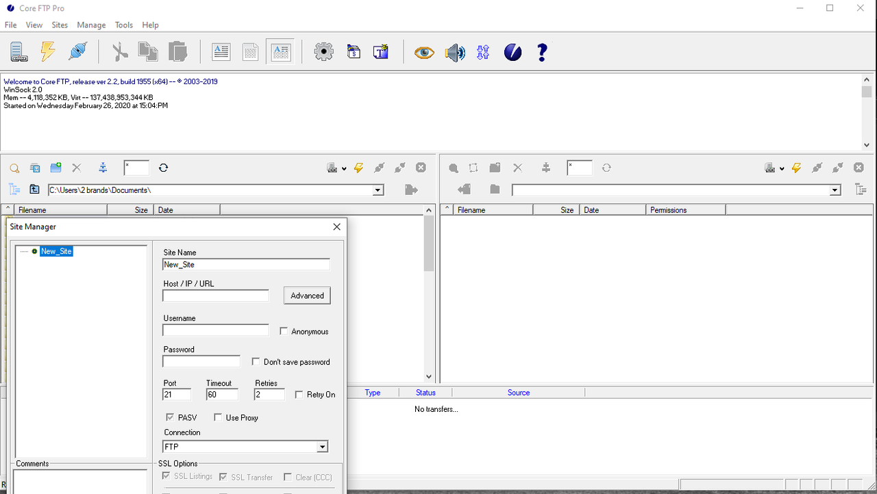
Task: Click the purple T template icon
Action: tap(381, 52)
